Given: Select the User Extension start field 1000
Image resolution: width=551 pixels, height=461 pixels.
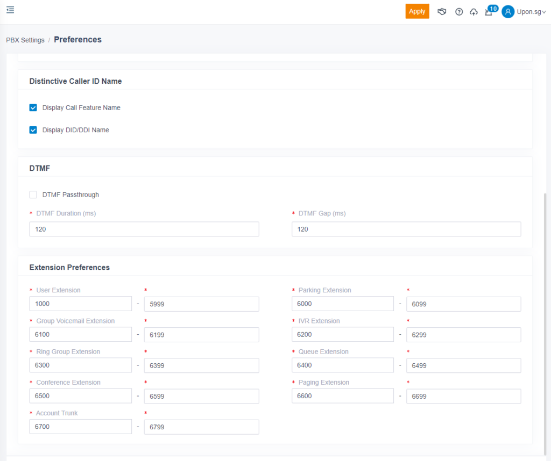Looking at the screenshot, I should click(x=80, y=304).
